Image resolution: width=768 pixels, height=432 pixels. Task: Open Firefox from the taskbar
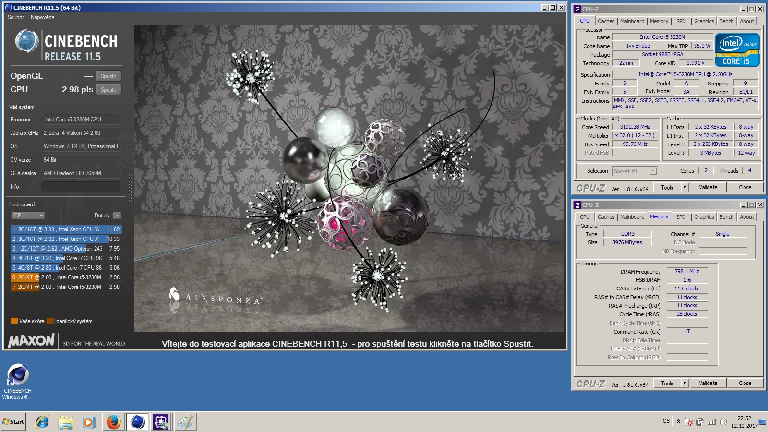(x=113, y=422)
